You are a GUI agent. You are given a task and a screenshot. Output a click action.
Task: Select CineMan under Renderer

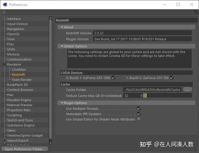coord(19,70)
